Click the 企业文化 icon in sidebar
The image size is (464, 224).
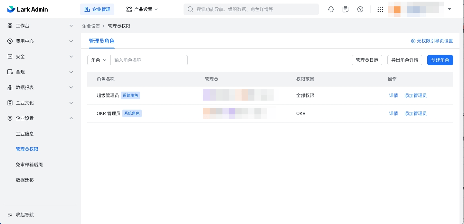(x=10, y=103)
